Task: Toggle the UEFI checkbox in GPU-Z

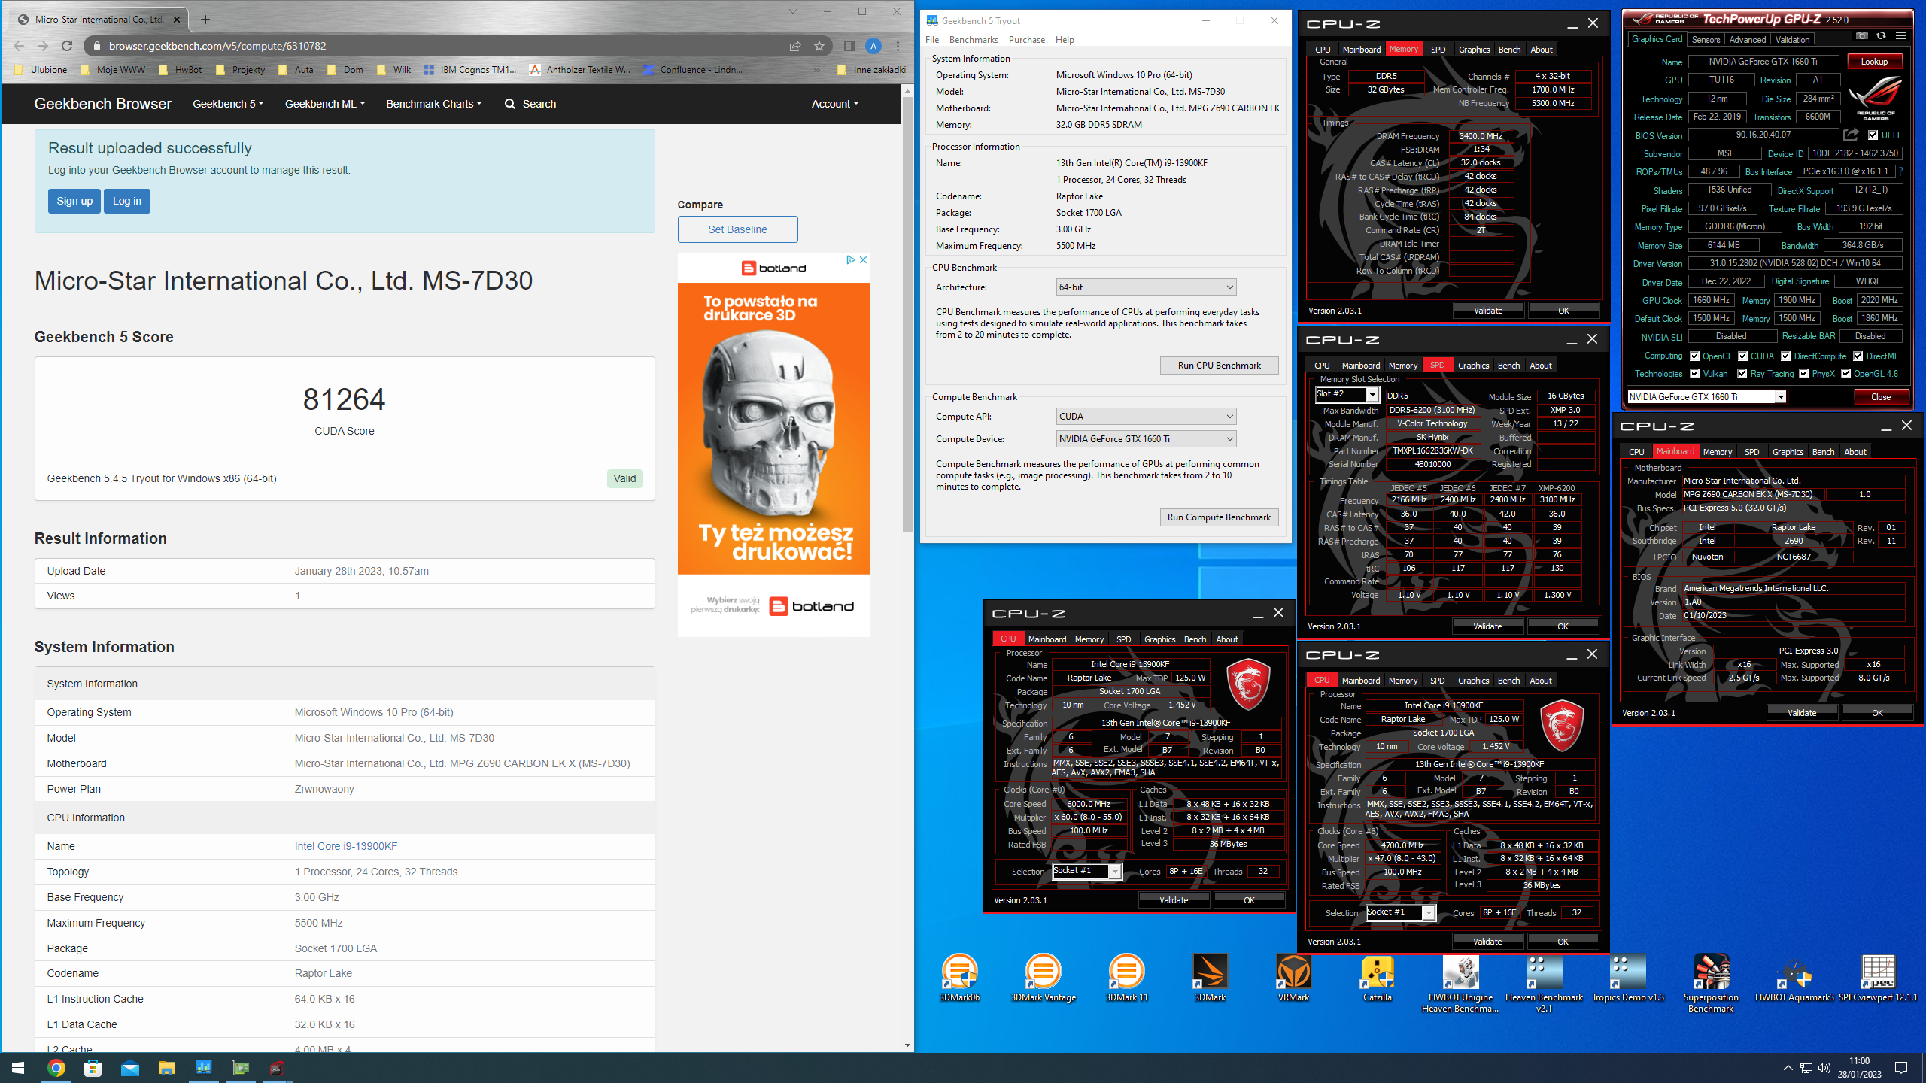Action: [1873, 135]
